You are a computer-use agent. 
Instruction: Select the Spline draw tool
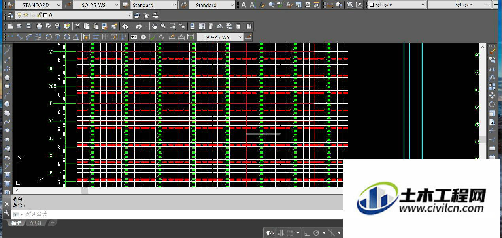click(x=7, y=122)
